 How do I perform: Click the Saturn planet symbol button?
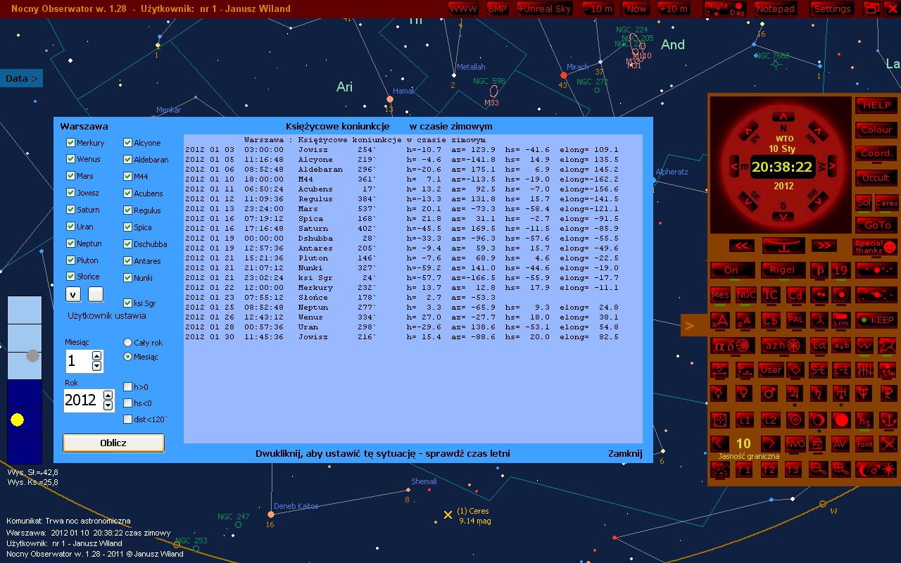(x=818, y=393)
